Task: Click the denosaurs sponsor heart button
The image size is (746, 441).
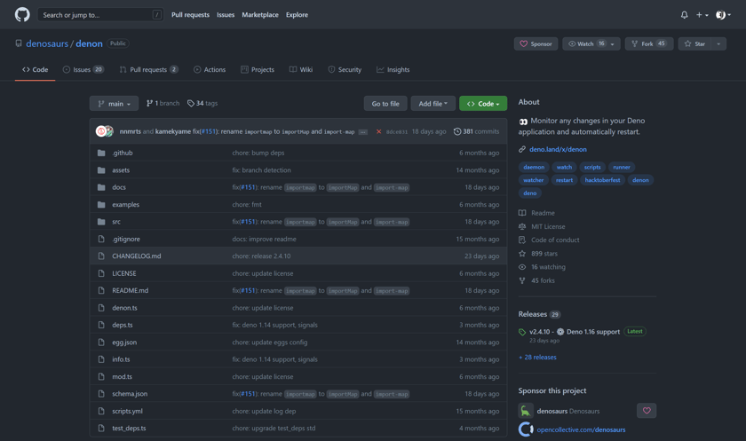Action: (647, 411)
